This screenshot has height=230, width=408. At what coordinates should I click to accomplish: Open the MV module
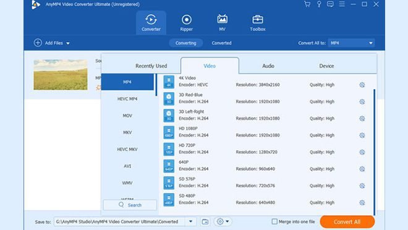[x=222, y=23]
